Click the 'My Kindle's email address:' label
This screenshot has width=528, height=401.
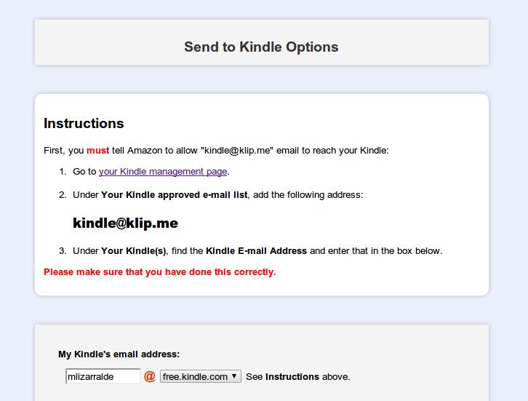click(119, 354)
